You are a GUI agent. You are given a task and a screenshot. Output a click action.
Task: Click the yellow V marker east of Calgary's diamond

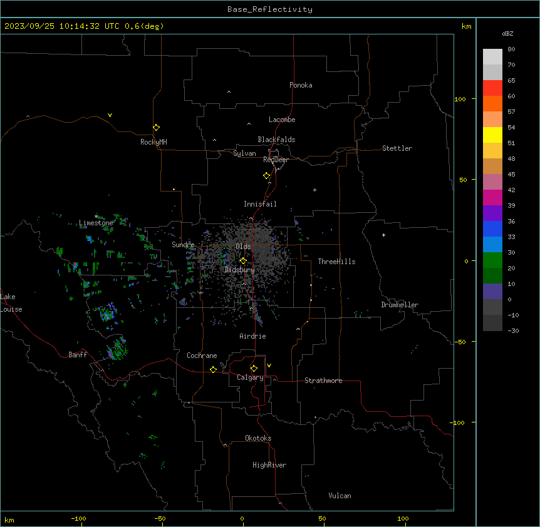269,366
